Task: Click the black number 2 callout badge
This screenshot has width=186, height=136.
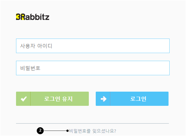Action: (x=40, y=131)
